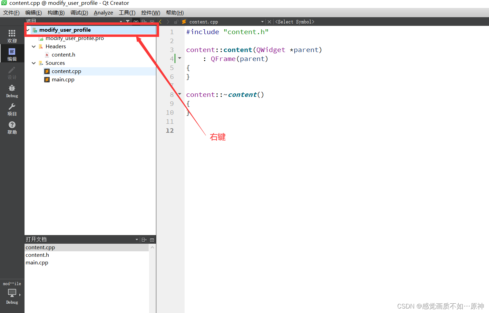Go forward in editor navigation history
The image size is (489, 313).
click(x=168, y=22)
